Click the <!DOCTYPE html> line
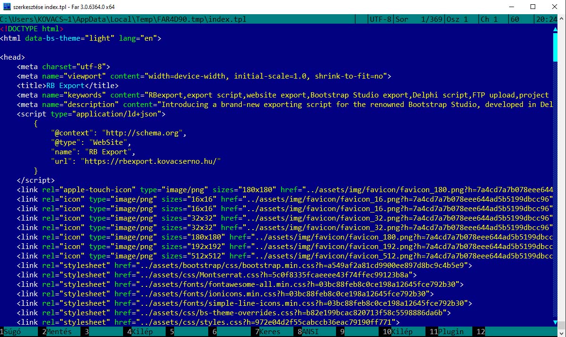 (x=32, y=29)
